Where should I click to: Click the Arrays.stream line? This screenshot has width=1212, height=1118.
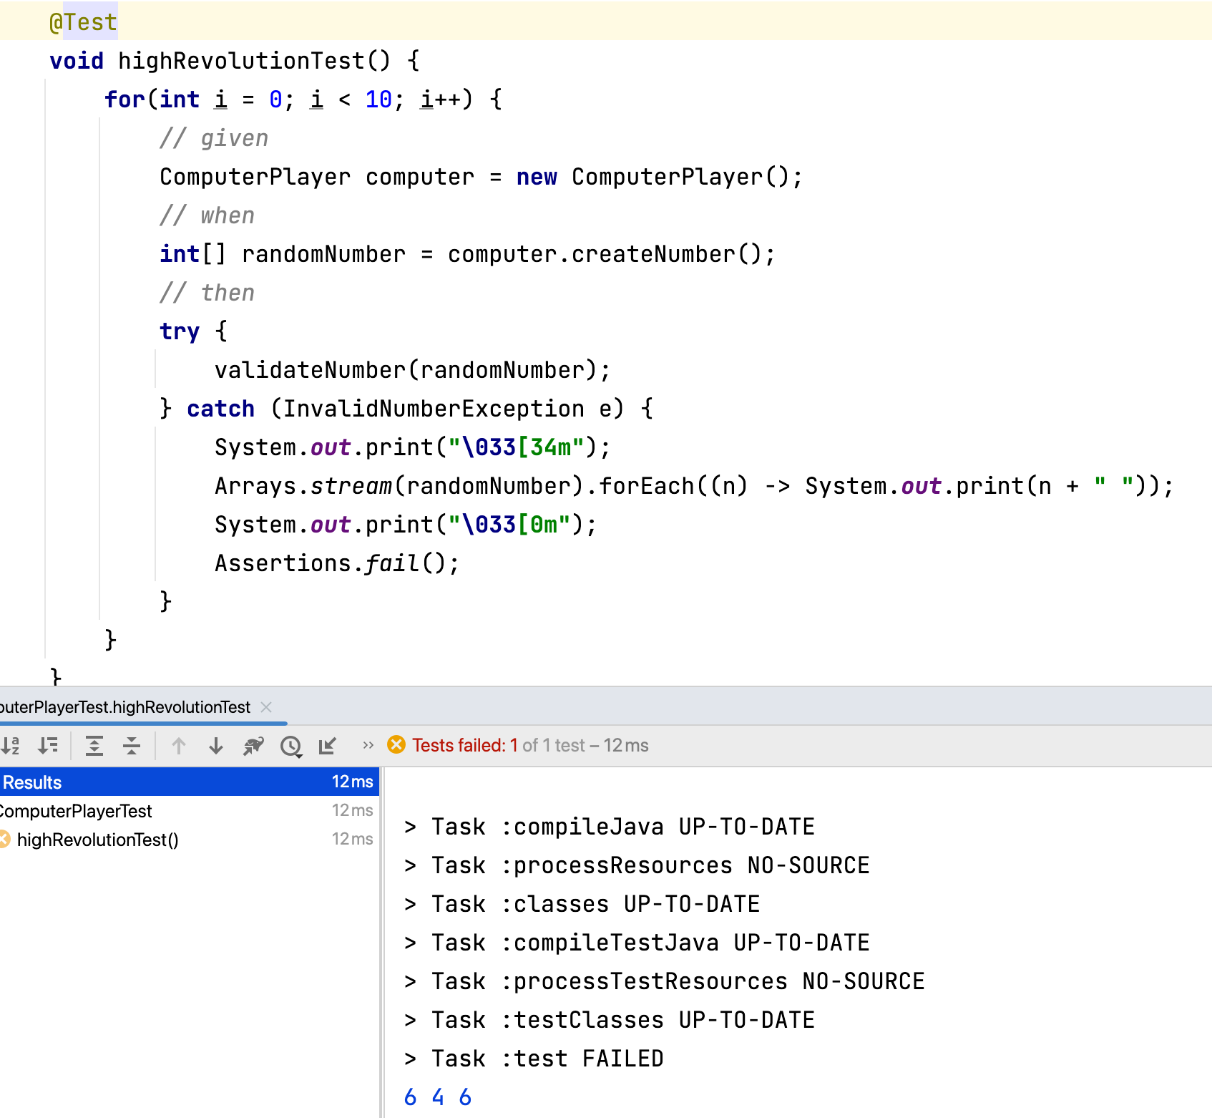coord(694,486)
